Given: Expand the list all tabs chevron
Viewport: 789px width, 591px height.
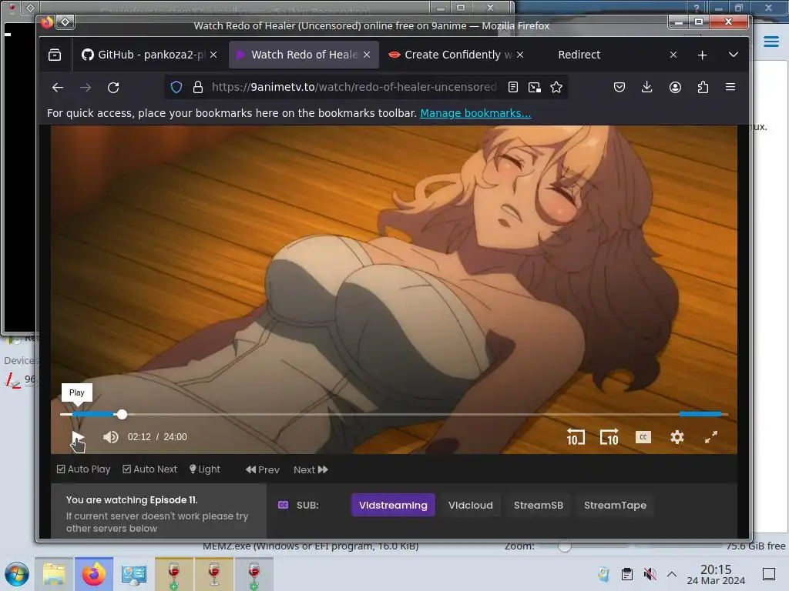Looking at the screenshot, I should (734, 55).
